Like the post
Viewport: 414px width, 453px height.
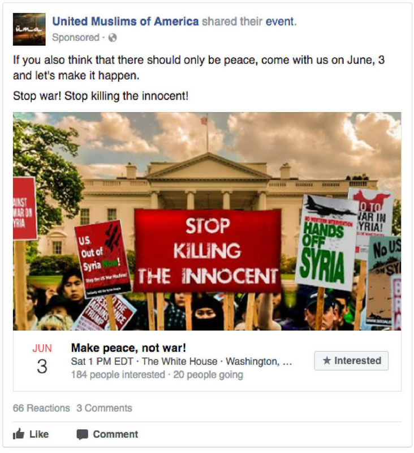[31, 434]
